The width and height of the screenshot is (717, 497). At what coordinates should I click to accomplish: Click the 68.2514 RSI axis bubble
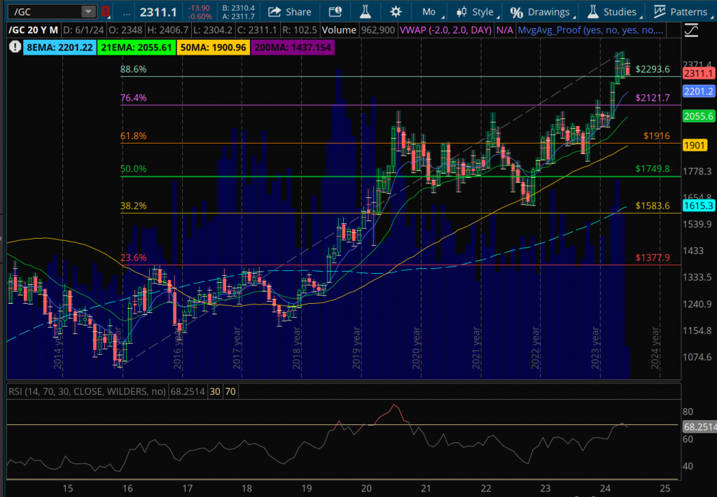(699, 426)
